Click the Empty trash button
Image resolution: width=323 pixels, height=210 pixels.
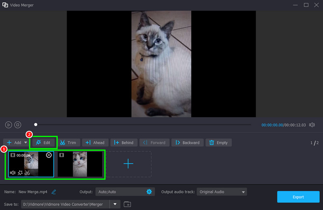click(x=218, y=143)
